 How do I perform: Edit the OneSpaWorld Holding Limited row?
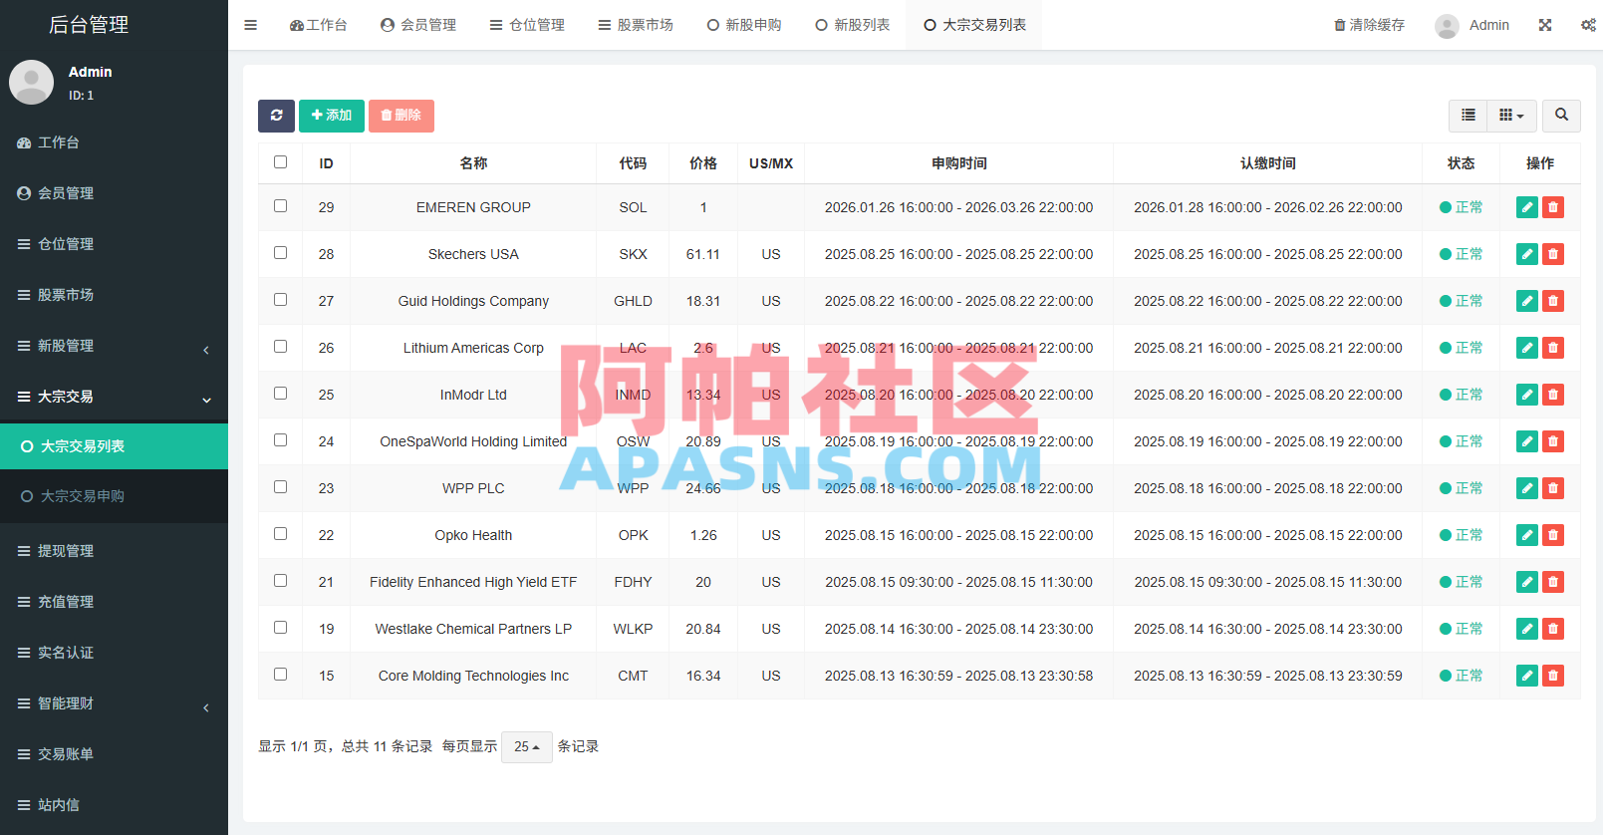[1527, 441]
